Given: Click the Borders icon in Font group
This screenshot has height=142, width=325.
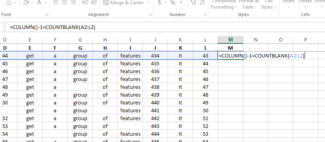Looking at the screenshot, I should 9,3.
